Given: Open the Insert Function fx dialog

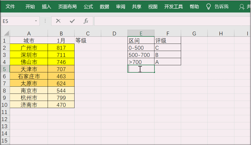Looking at the screenshot, I should tap(86, 21).
